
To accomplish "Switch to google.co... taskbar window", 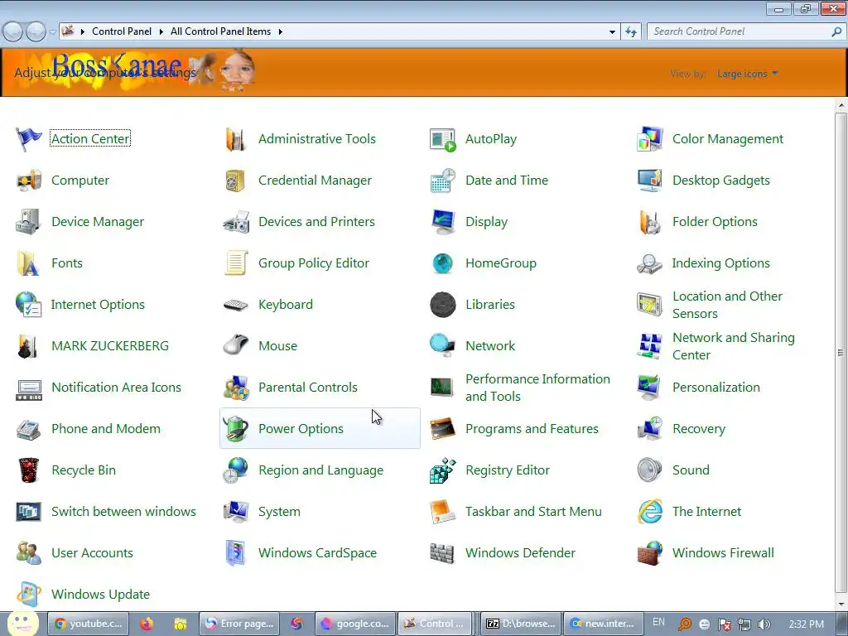I will coord(355,624).
